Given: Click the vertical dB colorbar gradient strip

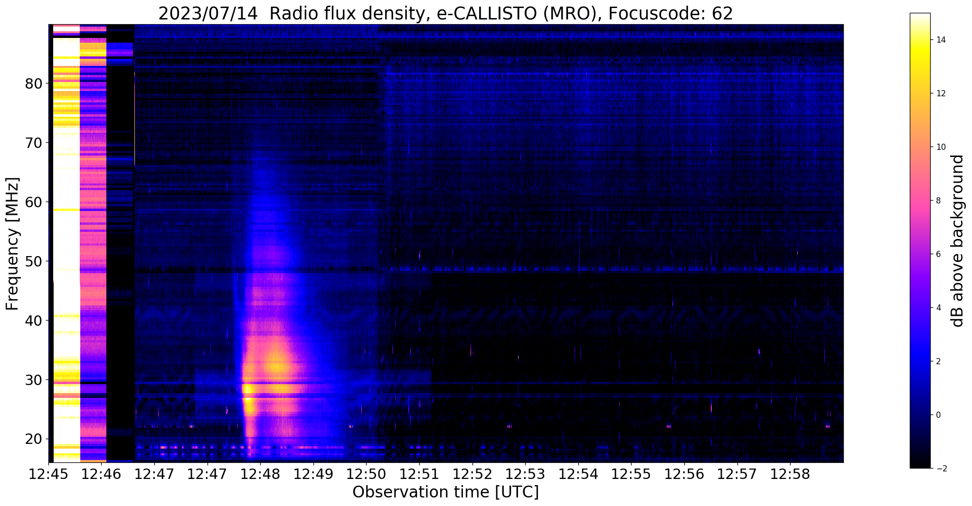Looking at the screenshot, I should point(920,240).
